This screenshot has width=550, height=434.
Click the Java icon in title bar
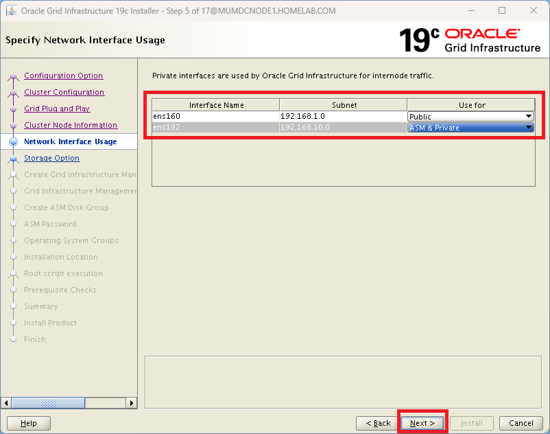pyautogui.click(x=12, y=10)
